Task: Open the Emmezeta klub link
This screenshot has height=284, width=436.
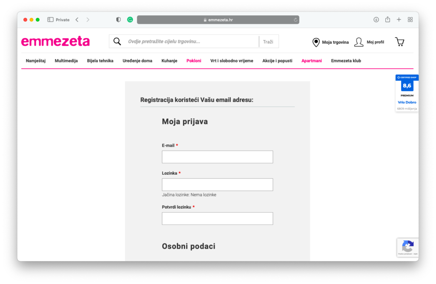Action: click(x=346, y=61)
